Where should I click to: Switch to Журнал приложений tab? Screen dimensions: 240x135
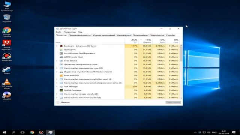[104, 35]
